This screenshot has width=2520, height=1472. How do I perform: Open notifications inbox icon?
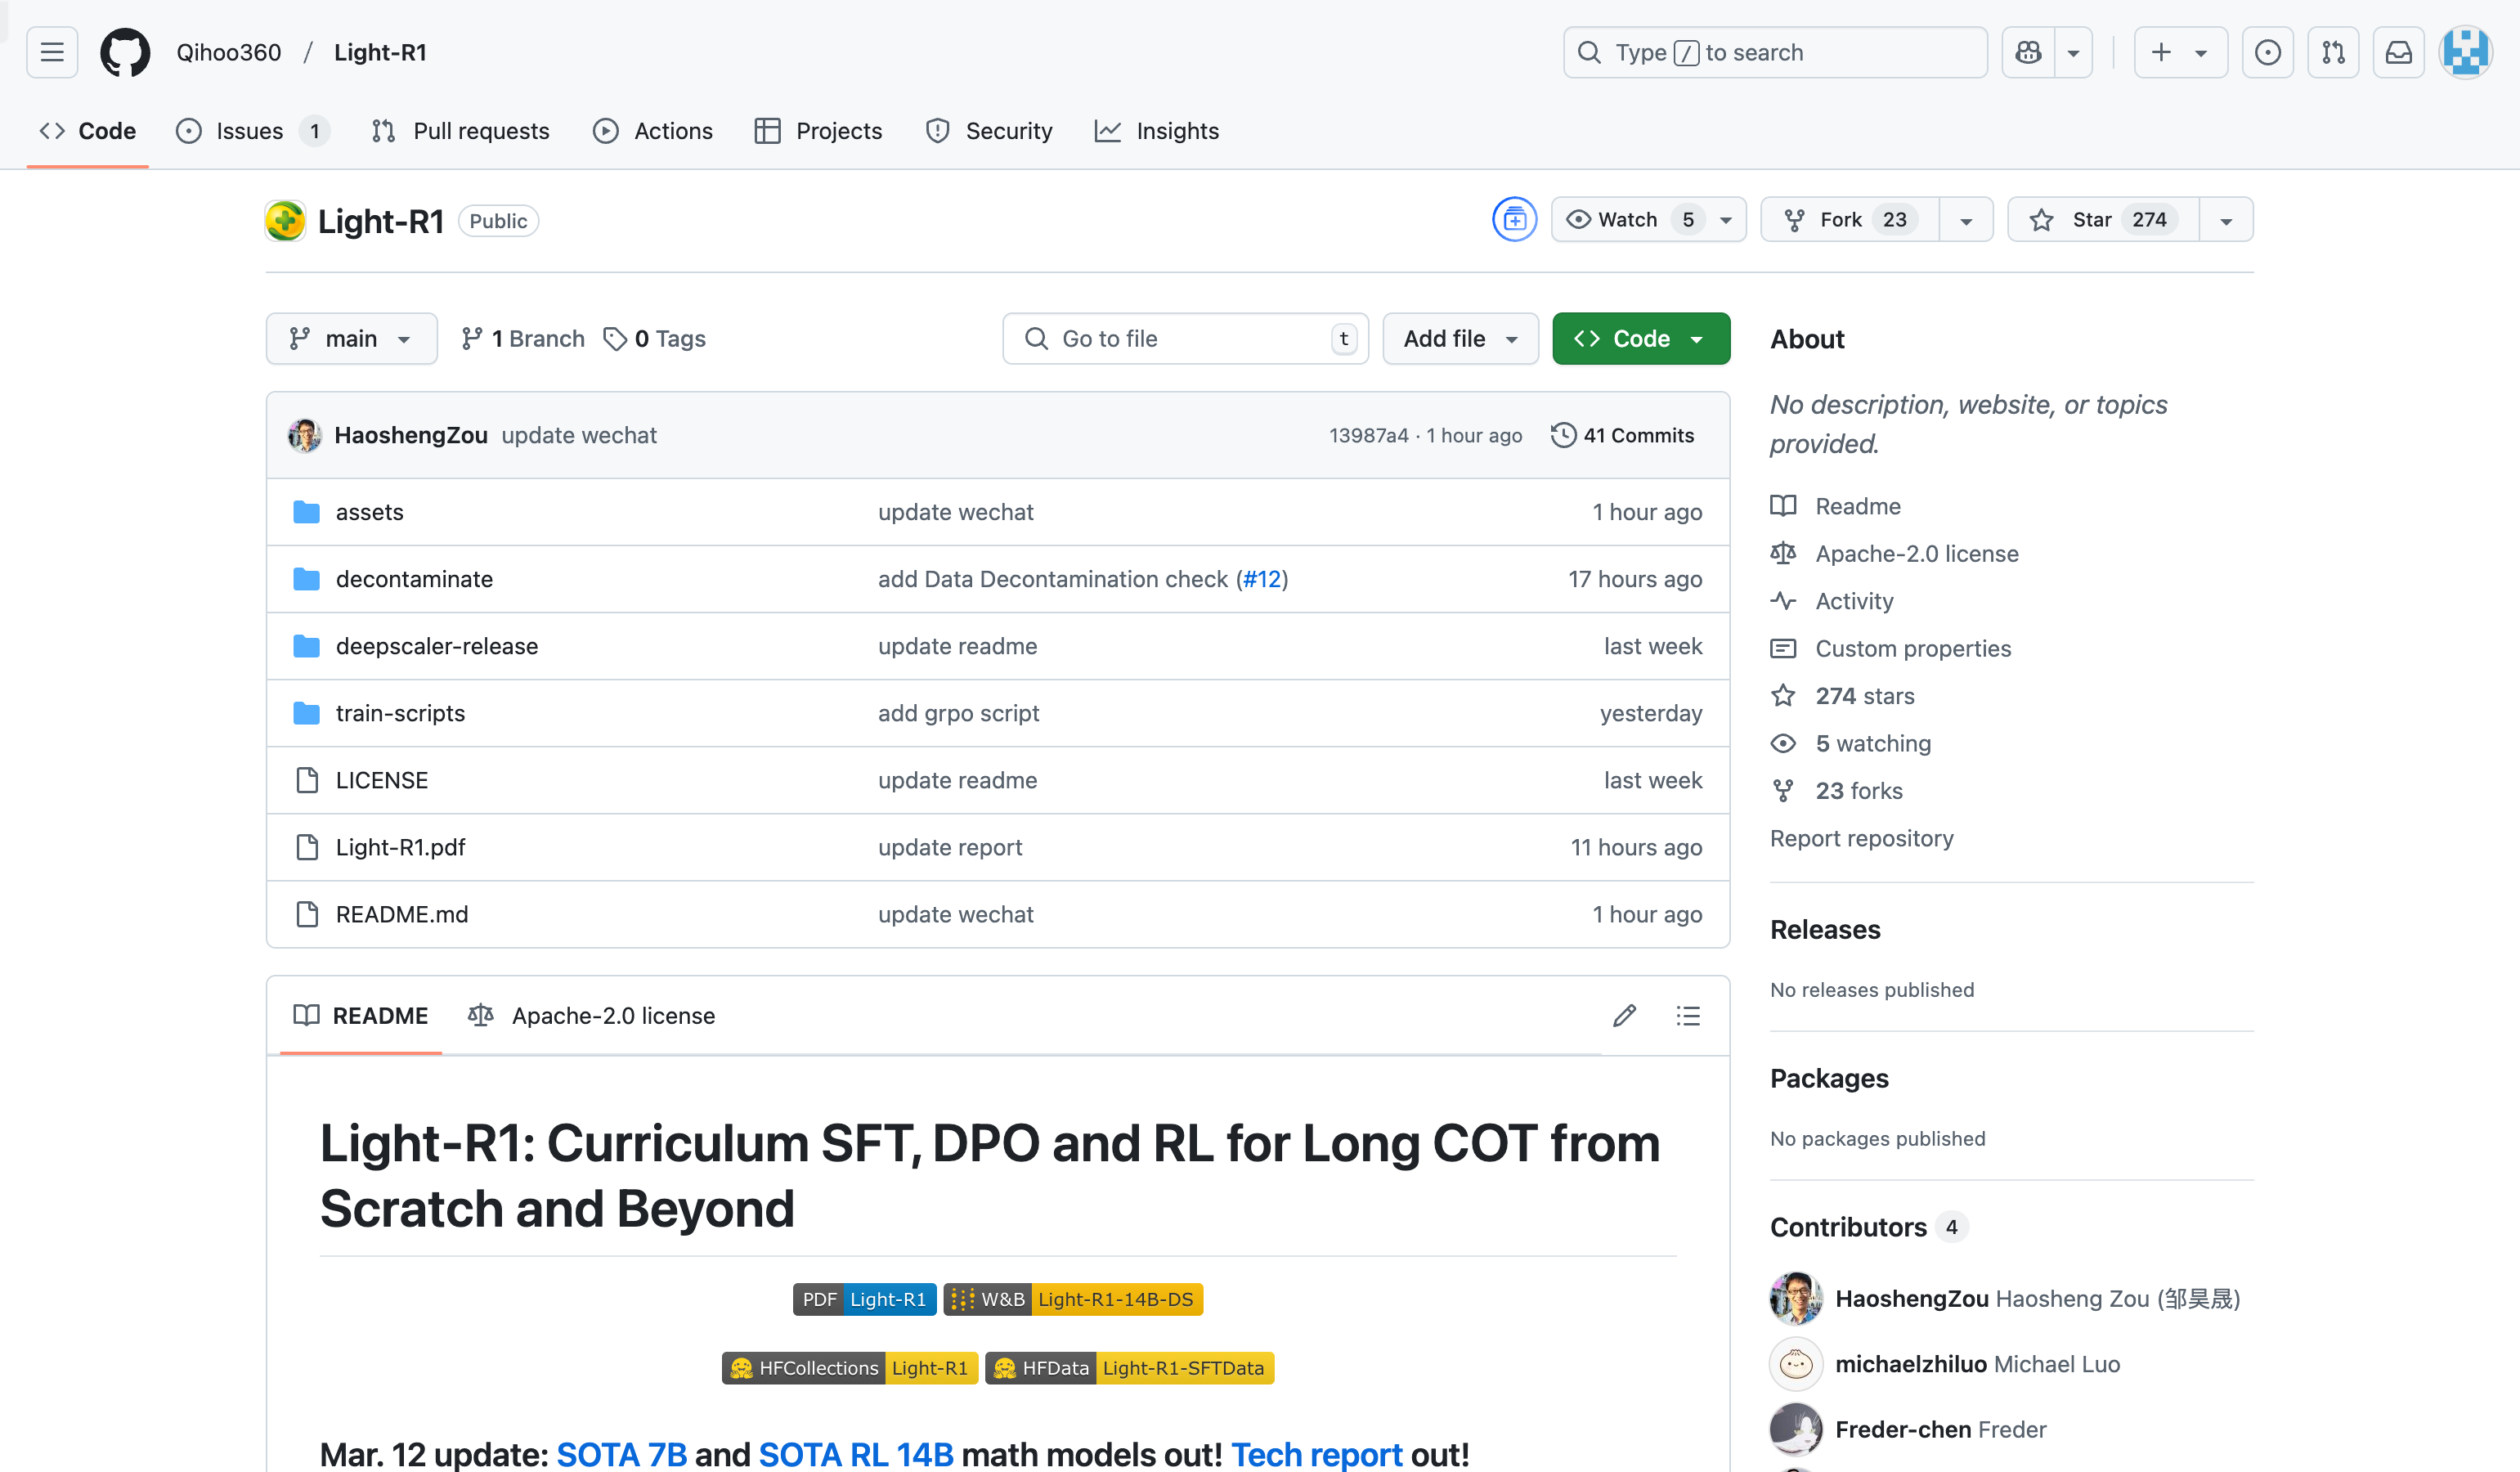(x=2399, y=52)
